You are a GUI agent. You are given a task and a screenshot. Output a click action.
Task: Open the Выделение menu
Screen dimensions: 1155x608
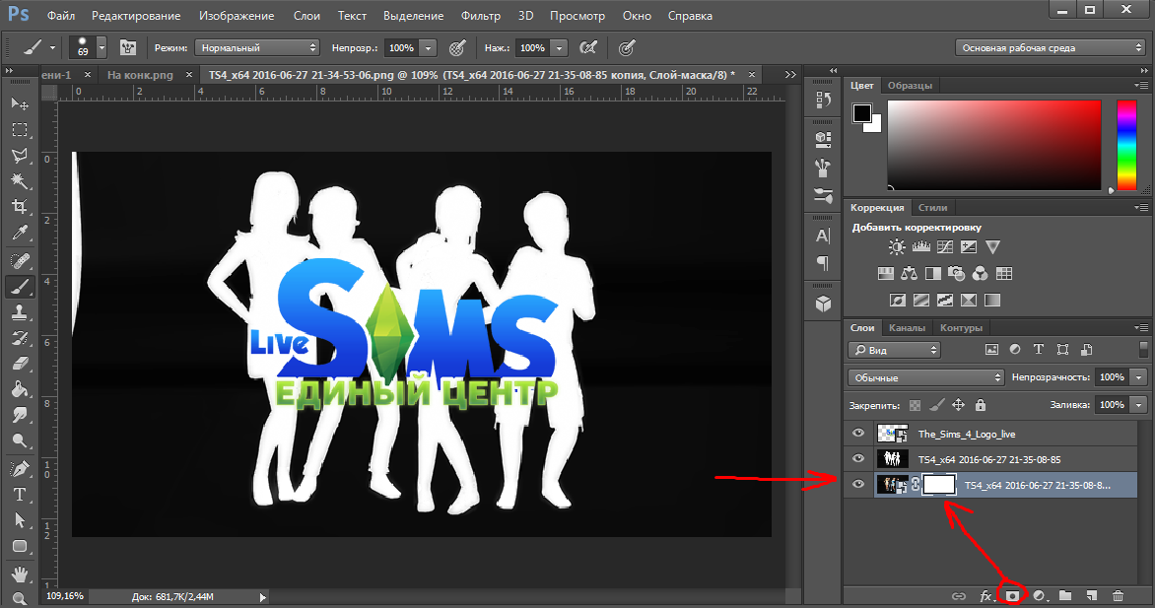tap(413, 16)
